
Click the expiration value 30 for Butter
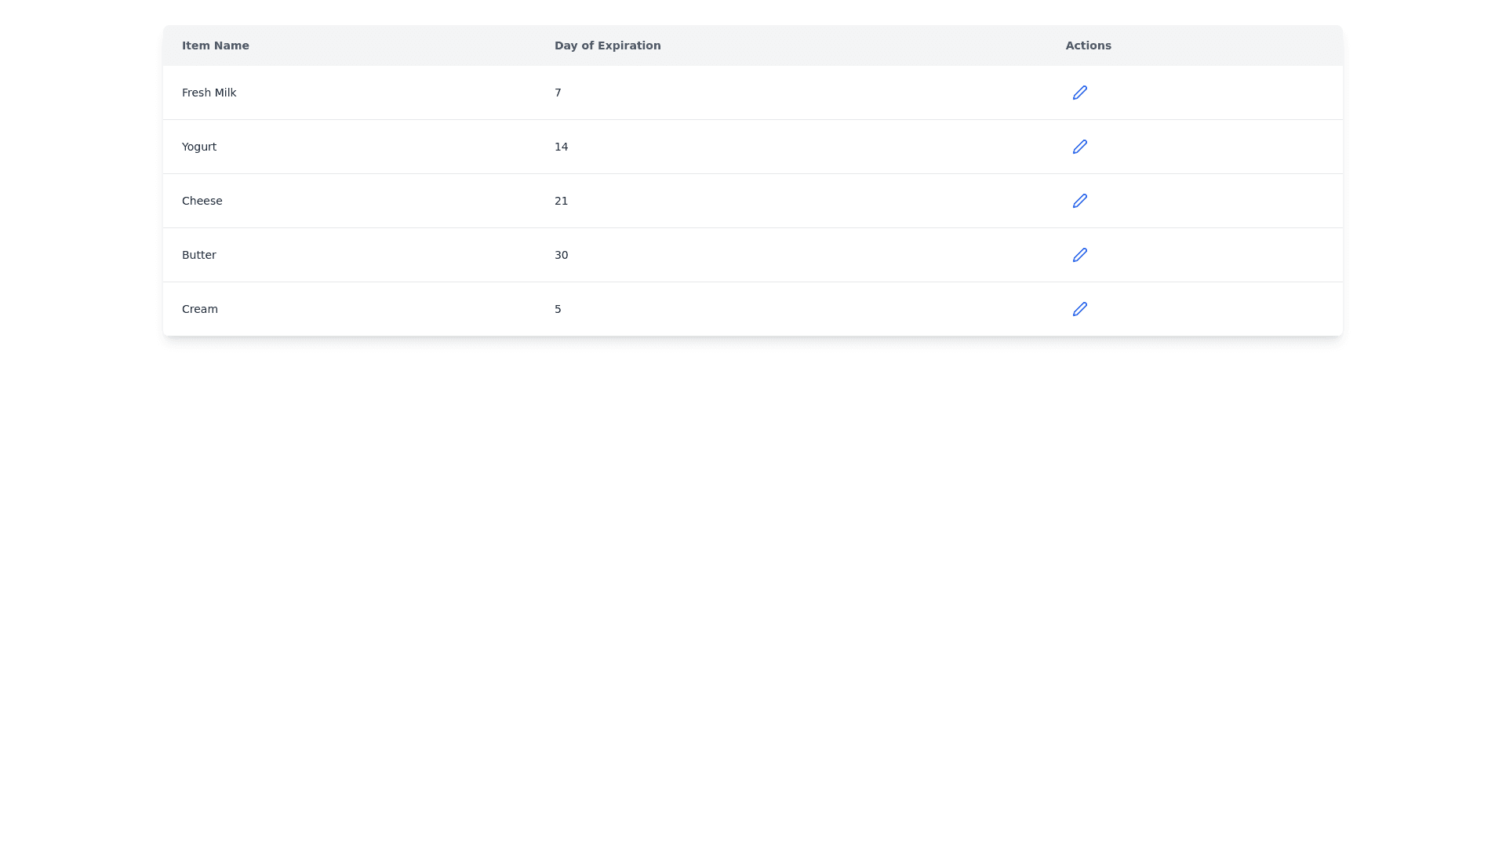[x=561, y=255]
